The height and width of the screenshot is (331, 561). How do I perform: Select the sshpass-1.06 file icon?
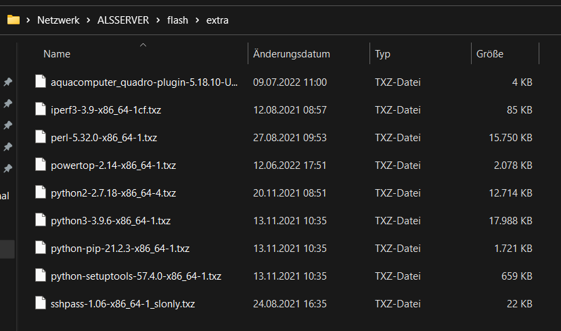point(41,303)
